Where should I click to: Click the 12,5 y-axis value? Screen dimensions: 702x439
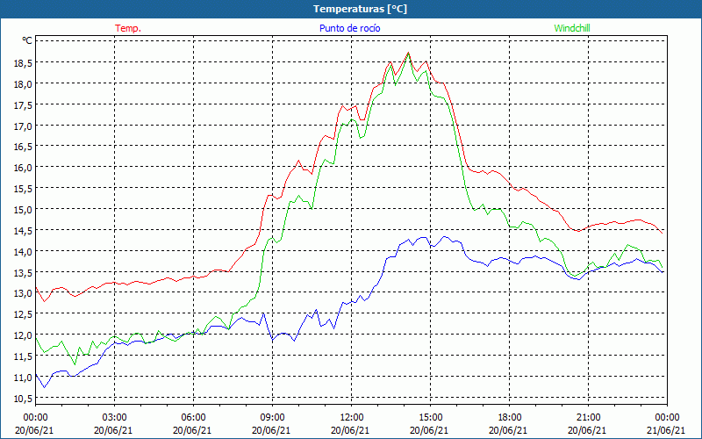click(x=24, y=314)
